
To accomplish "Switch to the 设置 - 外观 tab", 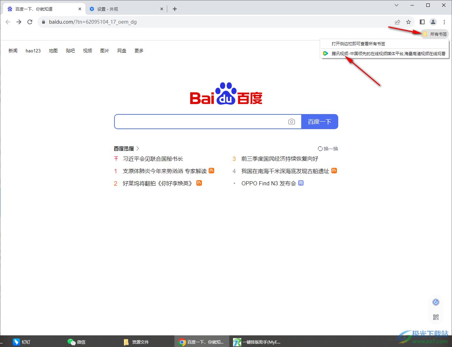I will click(x=126, y=9).
